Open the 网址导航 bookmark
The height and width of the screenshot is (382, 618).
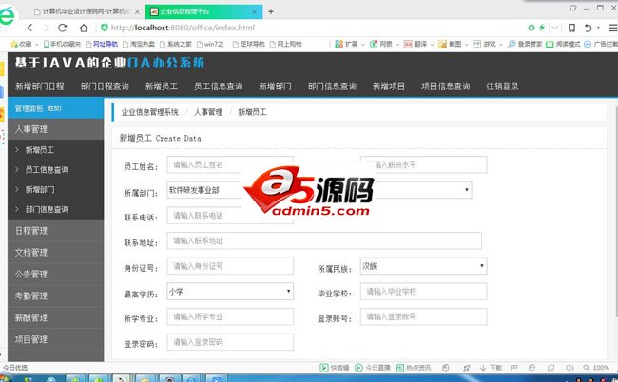coord(102,44)
